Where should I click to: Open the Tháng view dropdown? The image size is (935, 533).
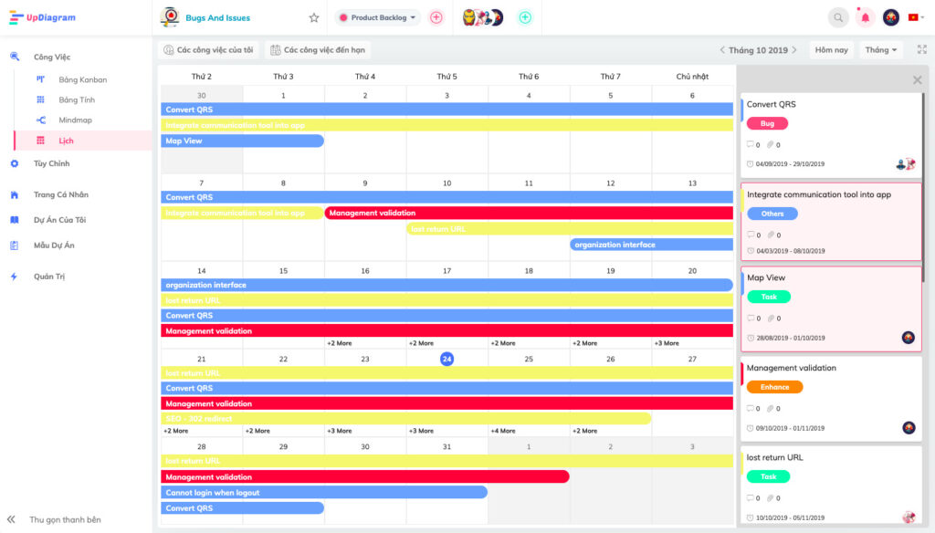pyautogui.click(x=879, y=49)
